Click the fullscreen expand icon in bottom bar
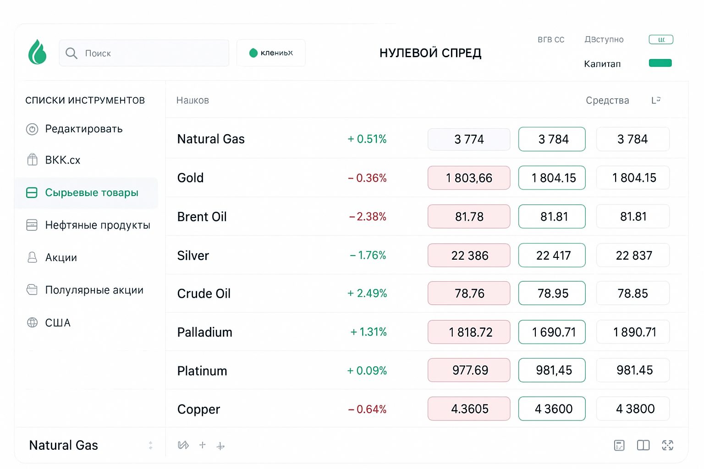This screenshot has width=704, height=469. click(x=667, y=445)
